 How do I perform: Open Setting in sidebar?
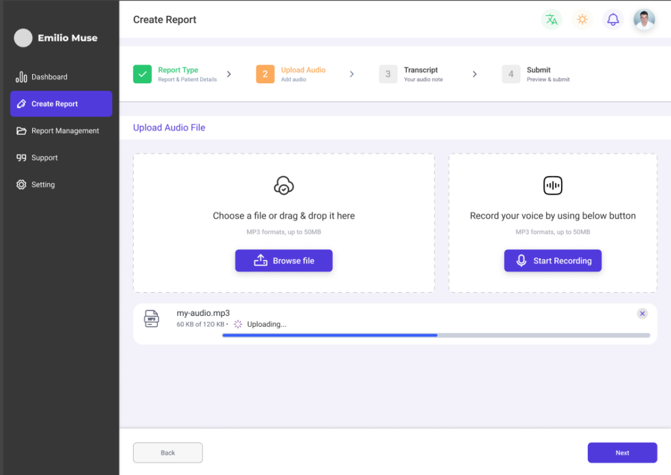[43, 185]
